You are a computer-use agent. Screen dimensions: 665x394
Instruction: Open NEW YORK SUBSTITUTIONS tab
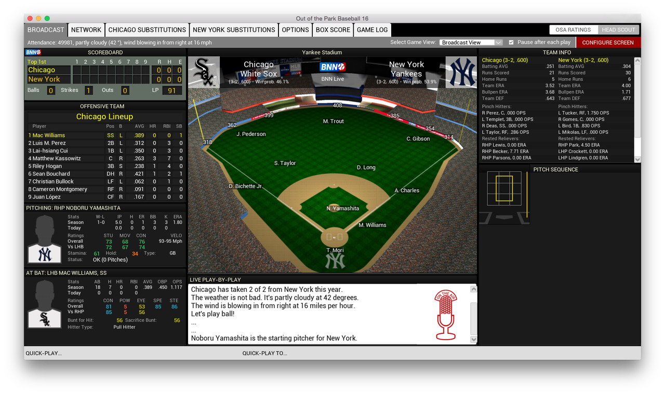pyautogui.click(x=234, y=30)
